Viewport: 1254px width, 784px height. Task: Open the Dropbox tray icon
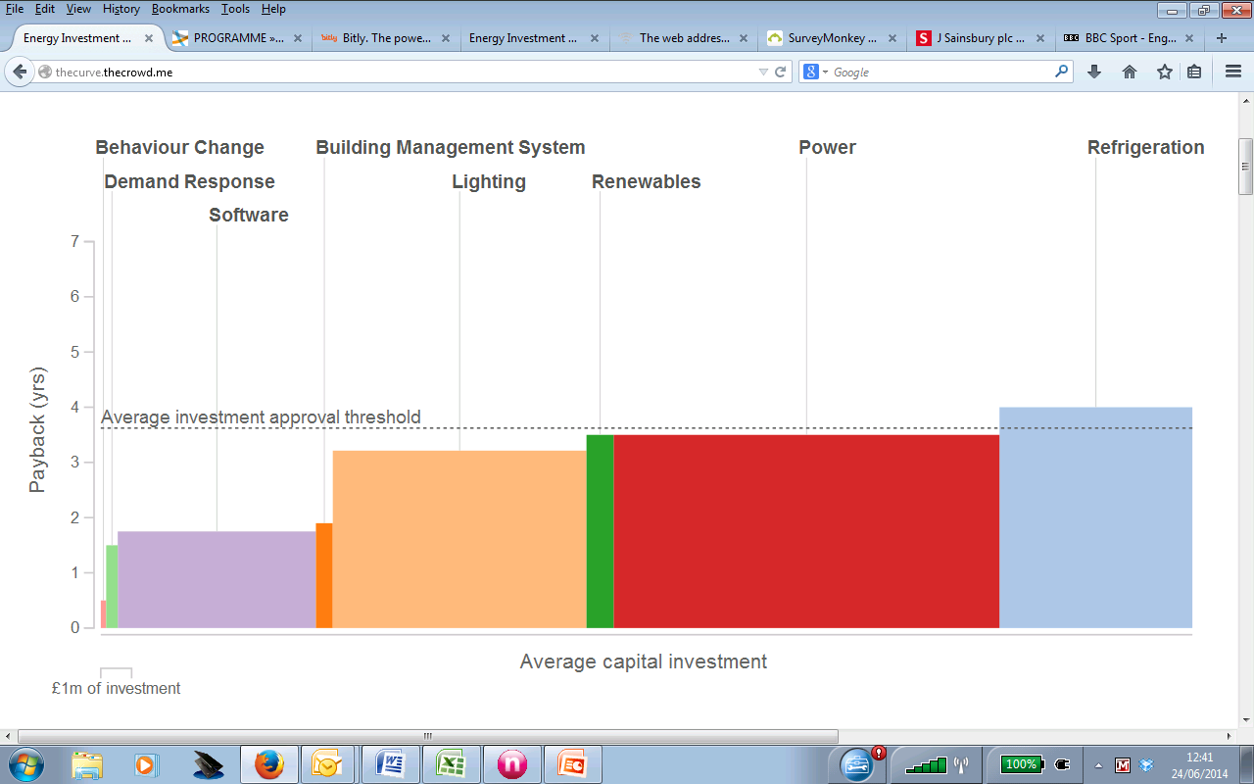[x=1146, y=764]
